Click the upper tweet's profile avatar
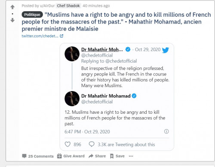The width and height of the screenshot is (215, 167). coord(72,54)
